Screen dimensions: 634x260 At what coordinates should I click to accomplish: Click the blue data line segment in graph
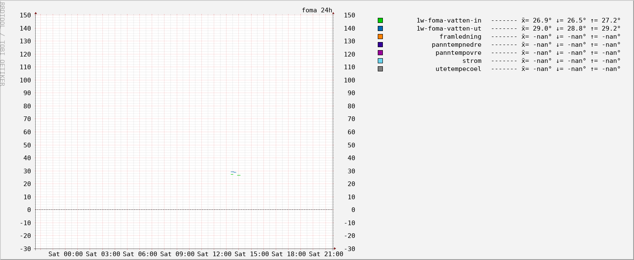pyautogui.click(x=233, y=172)
